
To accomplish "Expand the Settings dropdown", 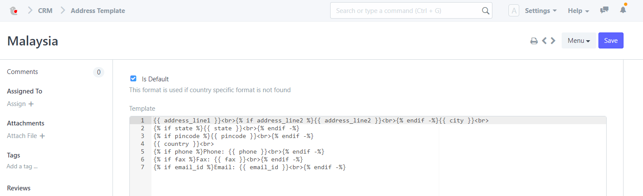I will point(540,11).
